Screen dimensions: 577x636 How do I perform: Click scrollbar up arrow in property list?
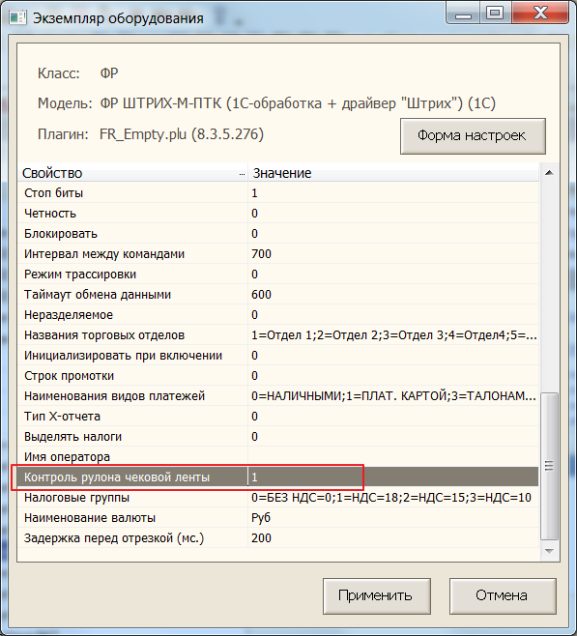click(549, 173)
